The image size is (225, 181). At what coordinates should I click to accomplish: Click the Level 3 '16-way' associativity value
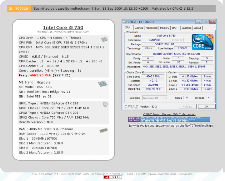pos(207,89)
